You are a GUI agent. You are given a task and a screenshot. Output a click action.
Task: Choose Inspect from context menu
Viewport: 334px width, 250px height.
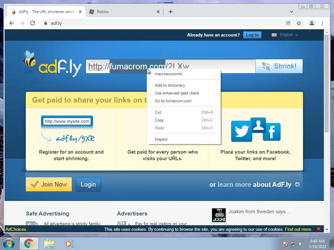click(x=184, y=139)
